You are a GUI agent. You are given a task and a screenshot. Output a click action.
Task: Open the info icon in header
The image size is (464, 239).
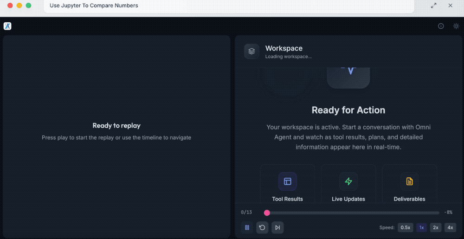pyautogui.click(x=441, y=26)
